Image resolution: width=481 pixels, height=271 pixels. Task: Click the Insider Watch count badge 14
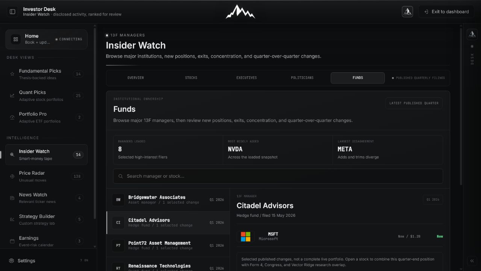click(x=78, y=155)
